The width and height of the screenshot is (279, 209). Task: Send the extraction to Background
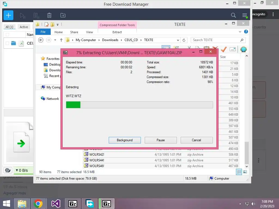pos(125,140)
